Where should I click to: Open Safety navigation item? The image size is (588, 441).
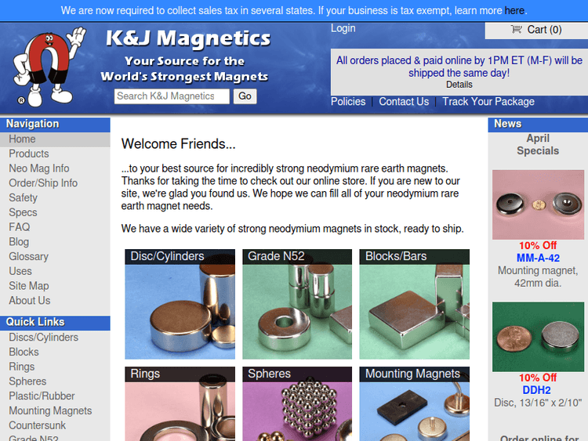click(55, 197)
